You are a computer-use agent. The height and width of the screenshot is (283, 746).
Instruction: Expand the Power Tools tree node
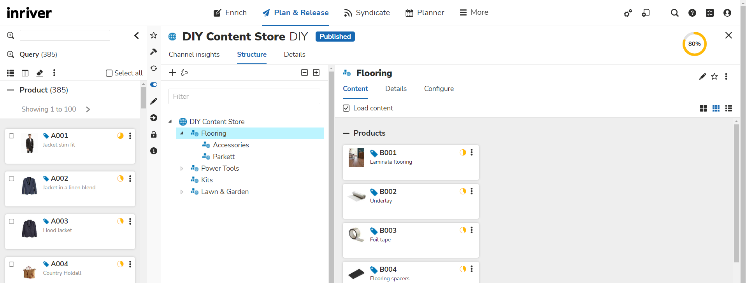(182, 168)
